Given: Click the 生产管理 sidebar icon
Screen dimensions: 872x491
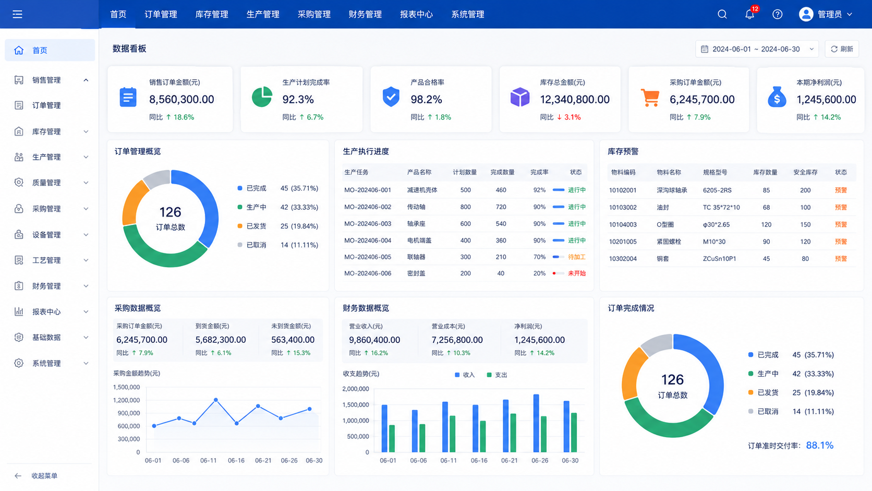Looking at the screenshot, I should 19,157.
